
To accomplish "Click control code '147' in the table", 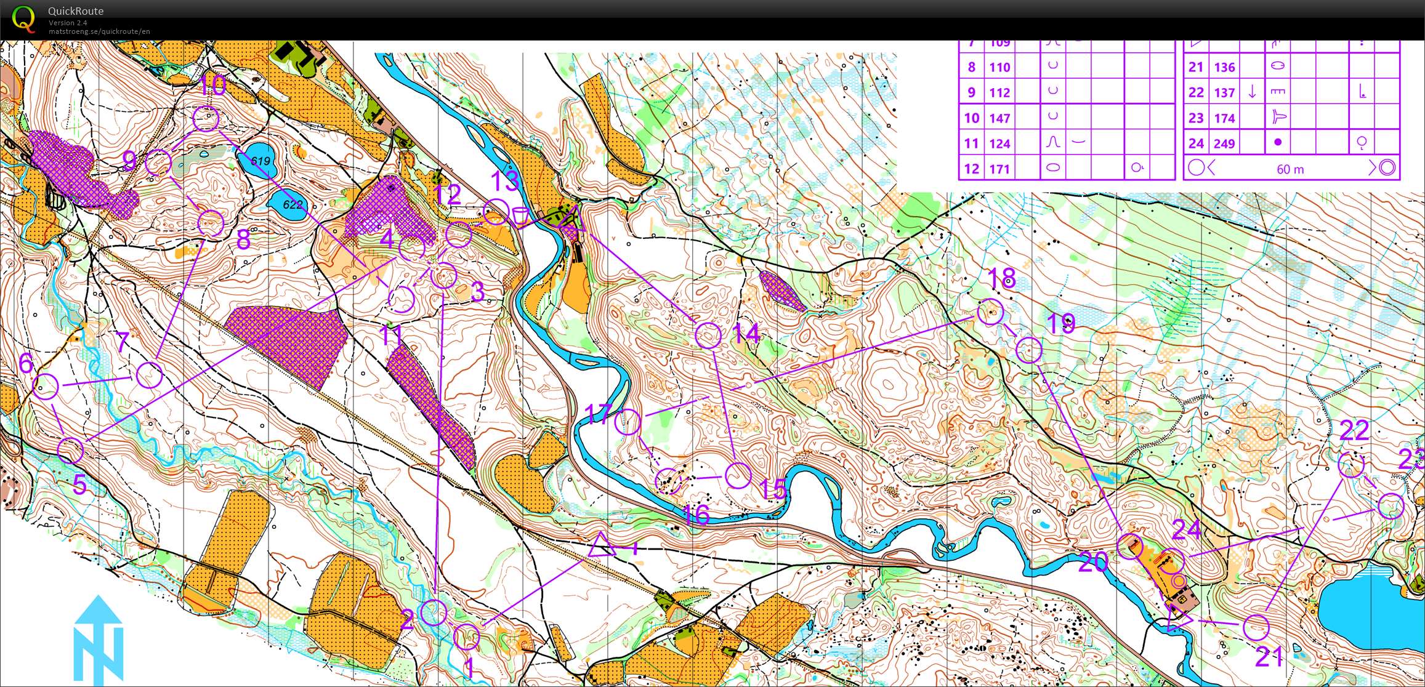I will (999, 118).
